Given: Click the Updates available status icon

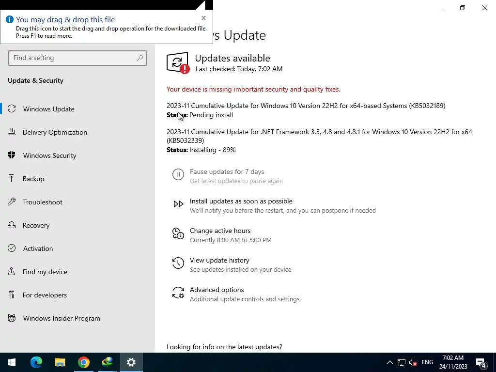Looking at the screenshot, I should [x=178, y=62].
